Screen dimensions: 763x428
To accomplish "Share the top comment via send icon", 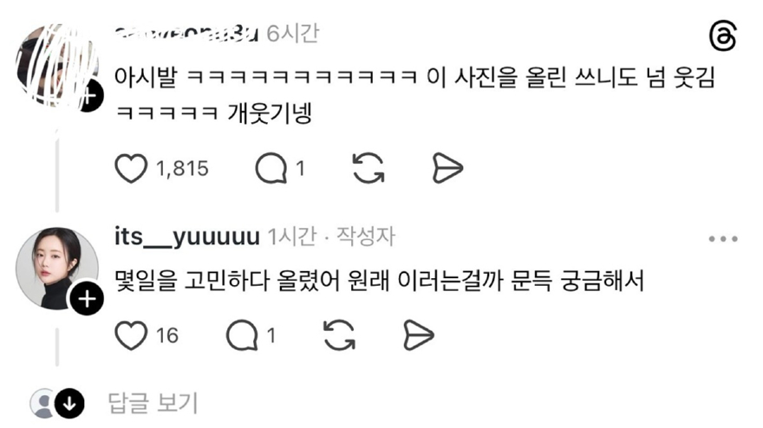I will pos(447,168).
